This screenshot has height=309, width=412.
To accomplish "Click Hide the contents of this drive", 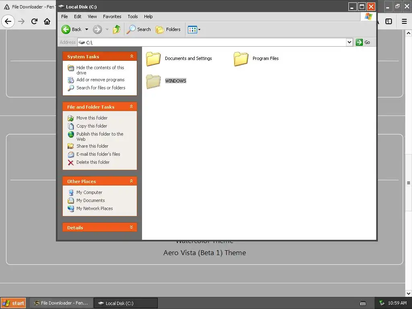I will (100, 70).
